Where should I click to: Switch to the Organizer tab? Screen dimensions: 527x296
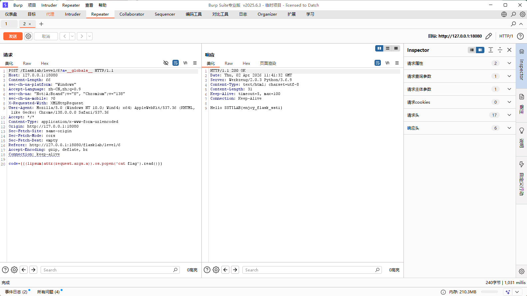[267, 14]
